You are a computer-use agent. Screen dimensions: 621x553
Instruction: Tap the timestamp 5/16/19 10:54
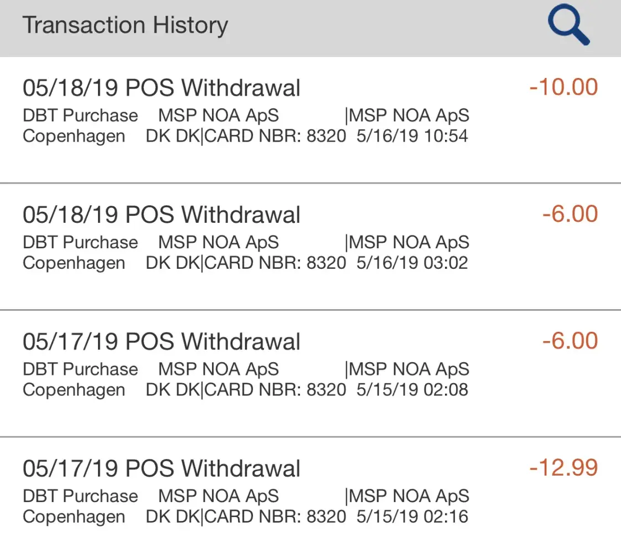(412, 136)
